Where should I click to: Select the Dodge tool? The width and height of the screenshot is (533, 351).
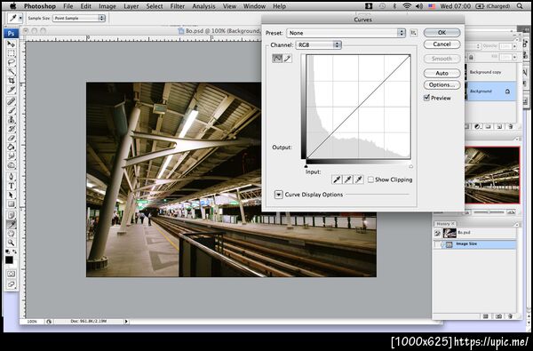(x=12, y=165)
